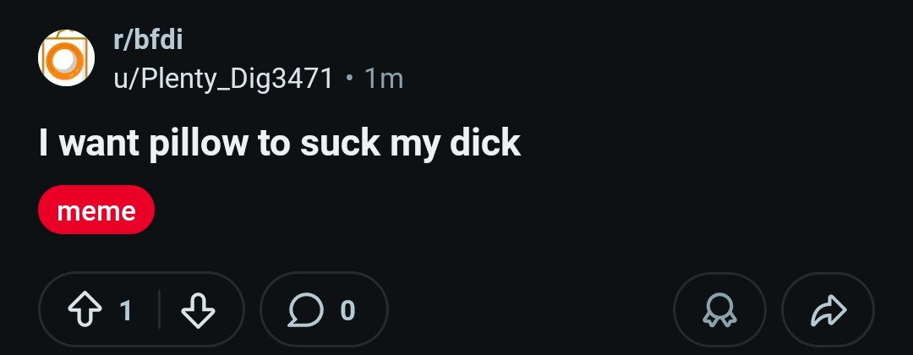Screen dimensions: 913x355
Task: Click the word meme inside the flair
Action: pos(96,210)
